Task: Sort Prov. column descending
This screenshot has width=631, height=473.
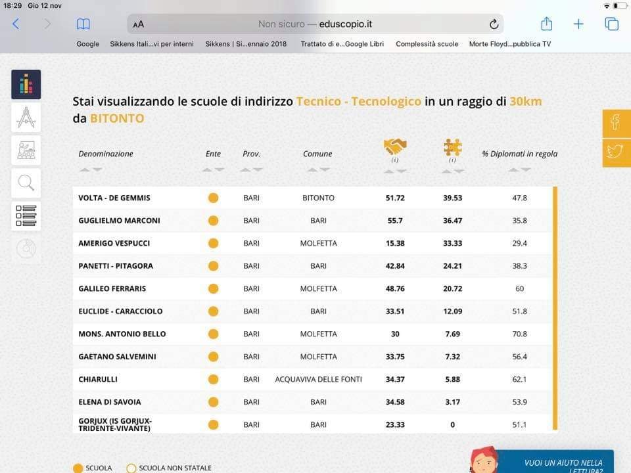Action: (258, 169)
